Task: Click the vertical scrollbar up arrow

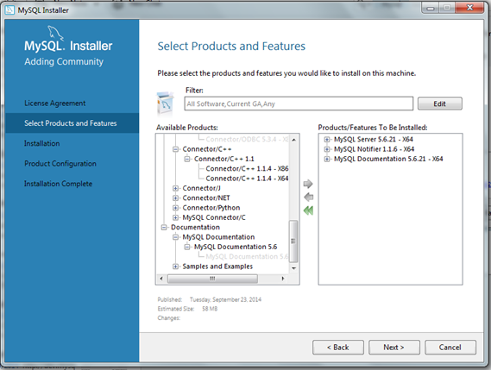Action: [x=293, y=140]
